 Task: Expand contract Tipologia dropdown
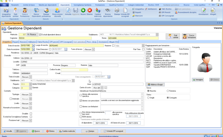30,95
